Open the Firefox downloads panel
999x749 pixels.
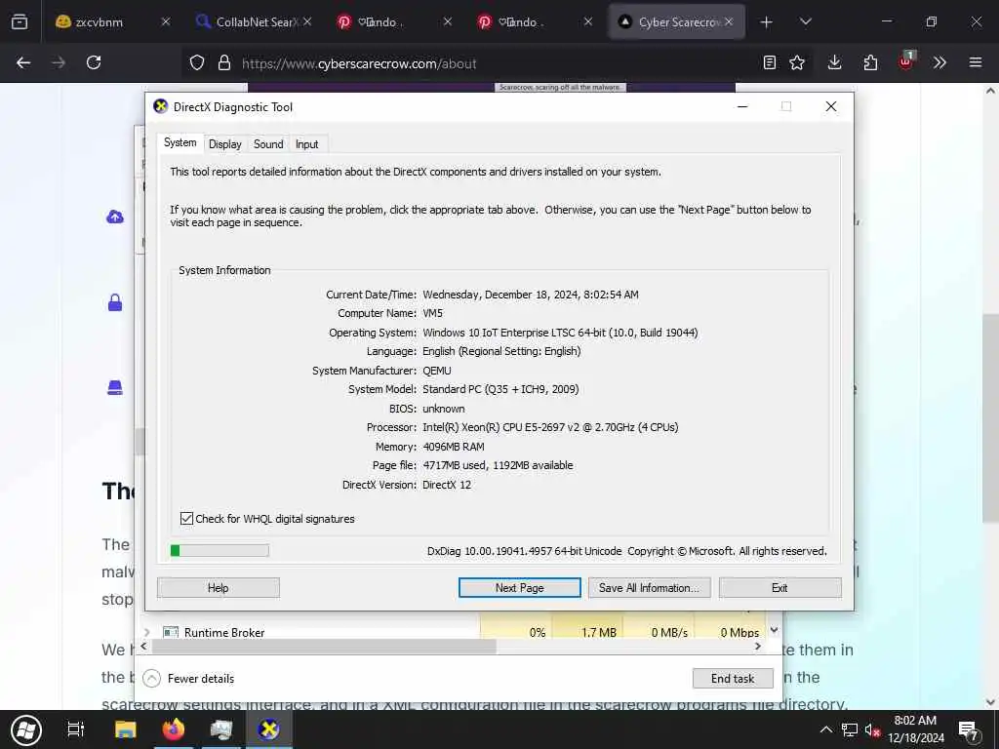[x=835, y=62]
